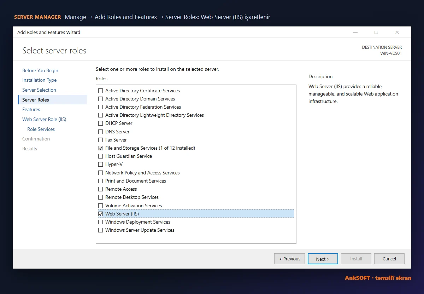Go back with the Previous button
The height and width of the screenshot is (294, 424).
point(289,259)
